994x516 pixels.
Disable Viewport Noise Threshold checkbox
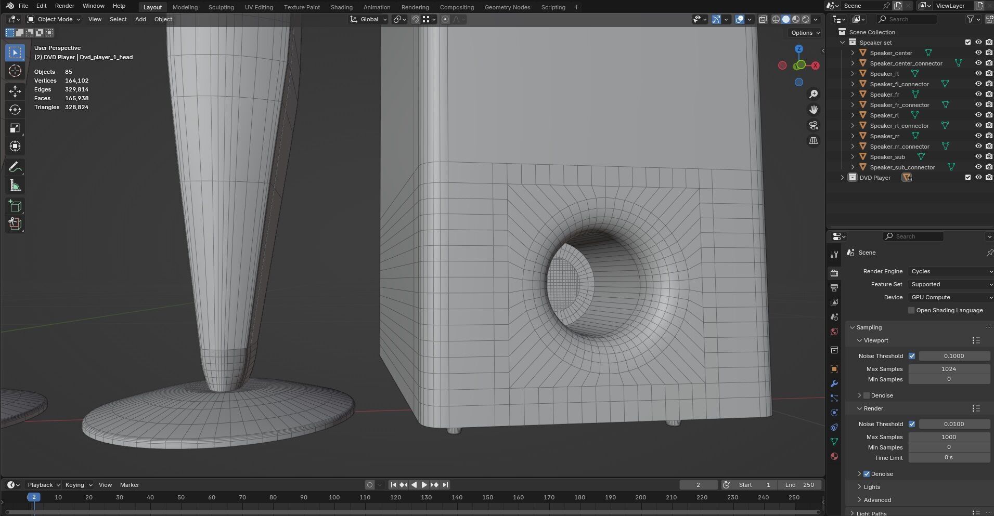(x=912, y=356)
